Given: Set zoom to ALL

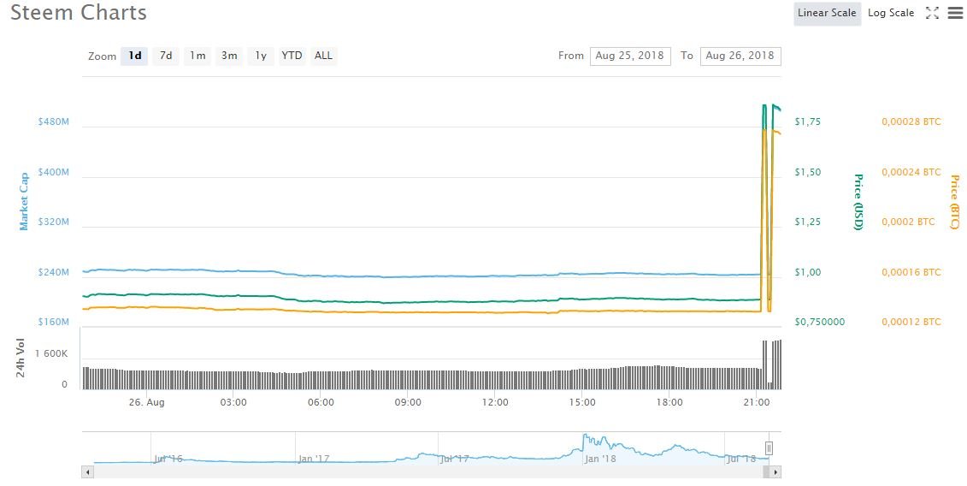Looking at the screenshot, I should [x=323, y=56].
